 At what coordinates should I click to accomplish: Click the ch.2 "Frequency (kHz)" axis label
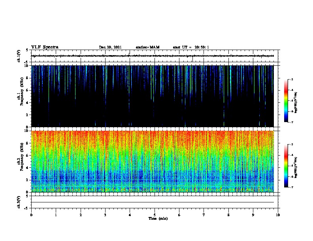(x=22, y=157)
